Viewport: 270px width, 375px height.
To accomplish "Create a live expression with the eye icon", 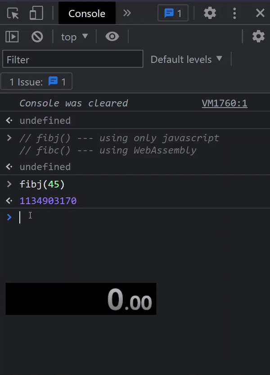I will (x=112, y=36).
